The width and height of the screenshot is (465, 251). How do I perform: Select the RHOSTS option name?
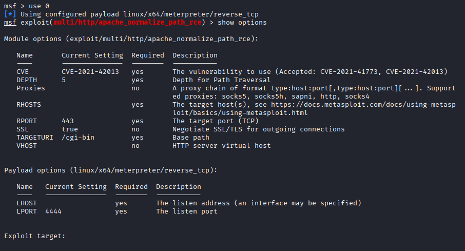[29, 105]
